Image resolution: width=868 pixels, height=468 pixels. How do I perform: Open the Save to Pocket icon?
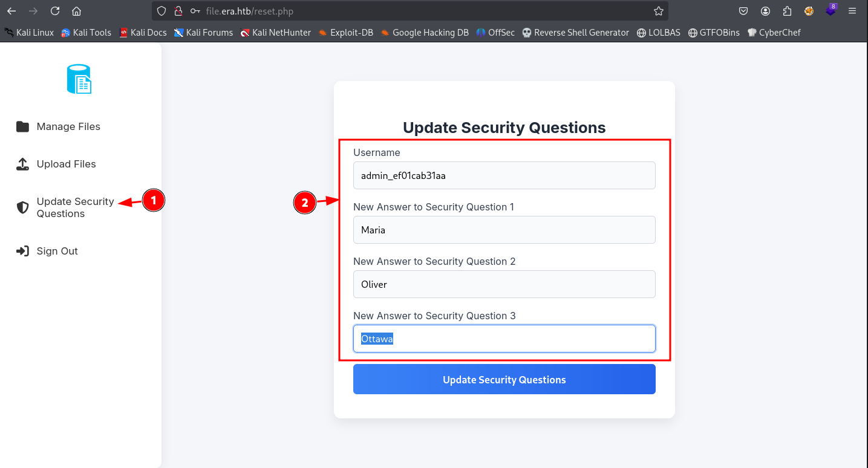(743, 11)
